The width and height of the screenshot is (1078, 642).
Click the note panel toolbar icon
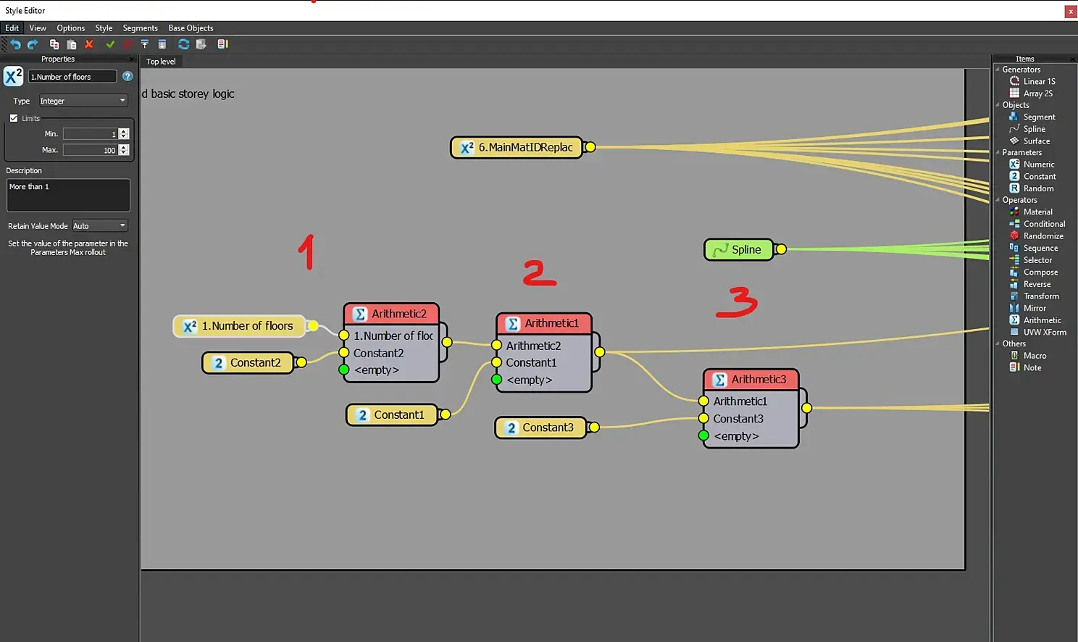[223, 44]
